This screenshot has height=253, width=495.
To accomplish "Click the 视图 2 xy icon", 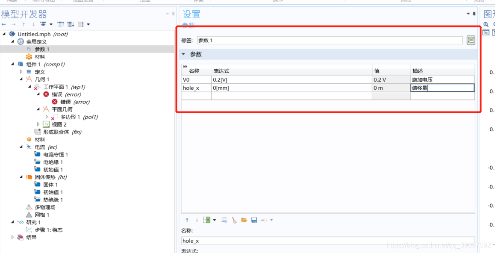I will point(46,125).
